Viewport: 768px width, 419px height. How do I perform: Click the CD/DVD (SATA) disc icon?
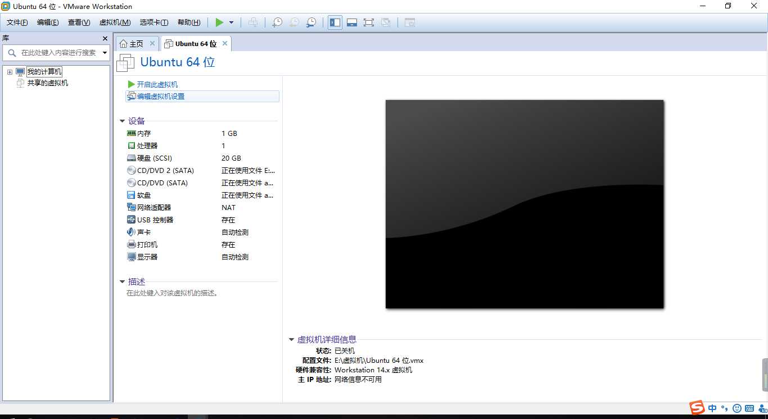pyautogui.click(x=132, y=183)
